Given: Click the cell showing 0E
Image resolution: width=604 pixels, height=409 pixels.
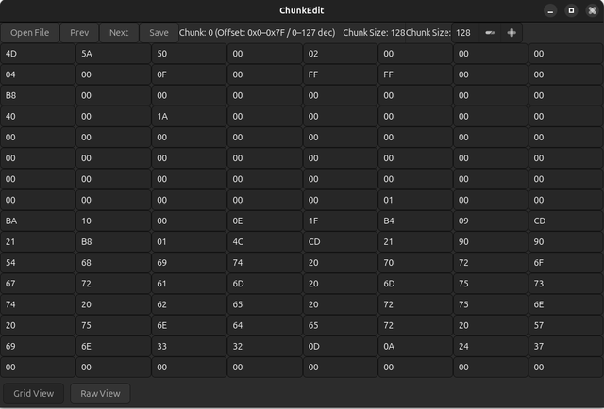Looking at the screenshot, I should (264, 221).
